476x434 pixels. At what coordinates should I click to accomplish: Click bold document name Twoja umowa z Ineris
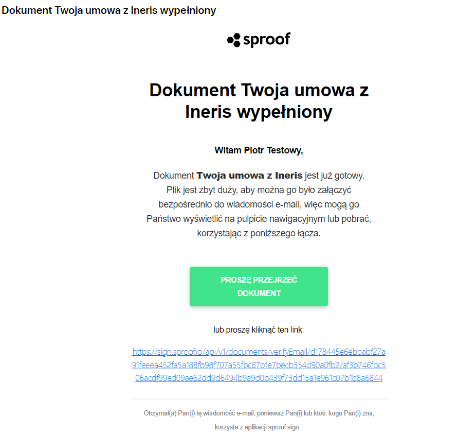pyautogui.click(x=249, y=176)
